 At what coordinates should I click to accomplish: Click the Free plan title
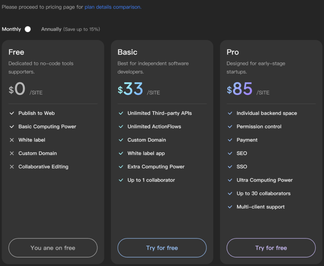pyautogui.click(x=16, y=52)
